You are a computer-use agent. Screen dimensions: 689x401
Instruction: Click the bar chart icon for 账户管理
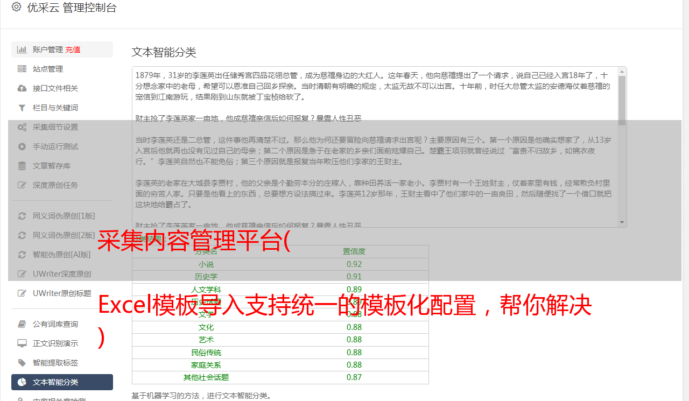point(22,50)
